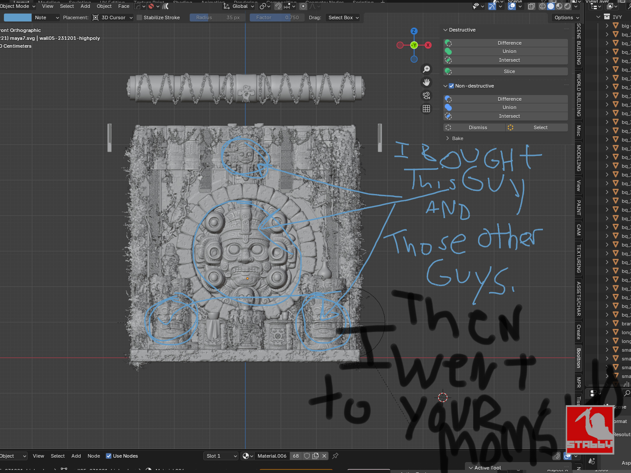Open the Note annotation layer dropdown
Viewport: 631px width, 473px height.
point(46,18)
